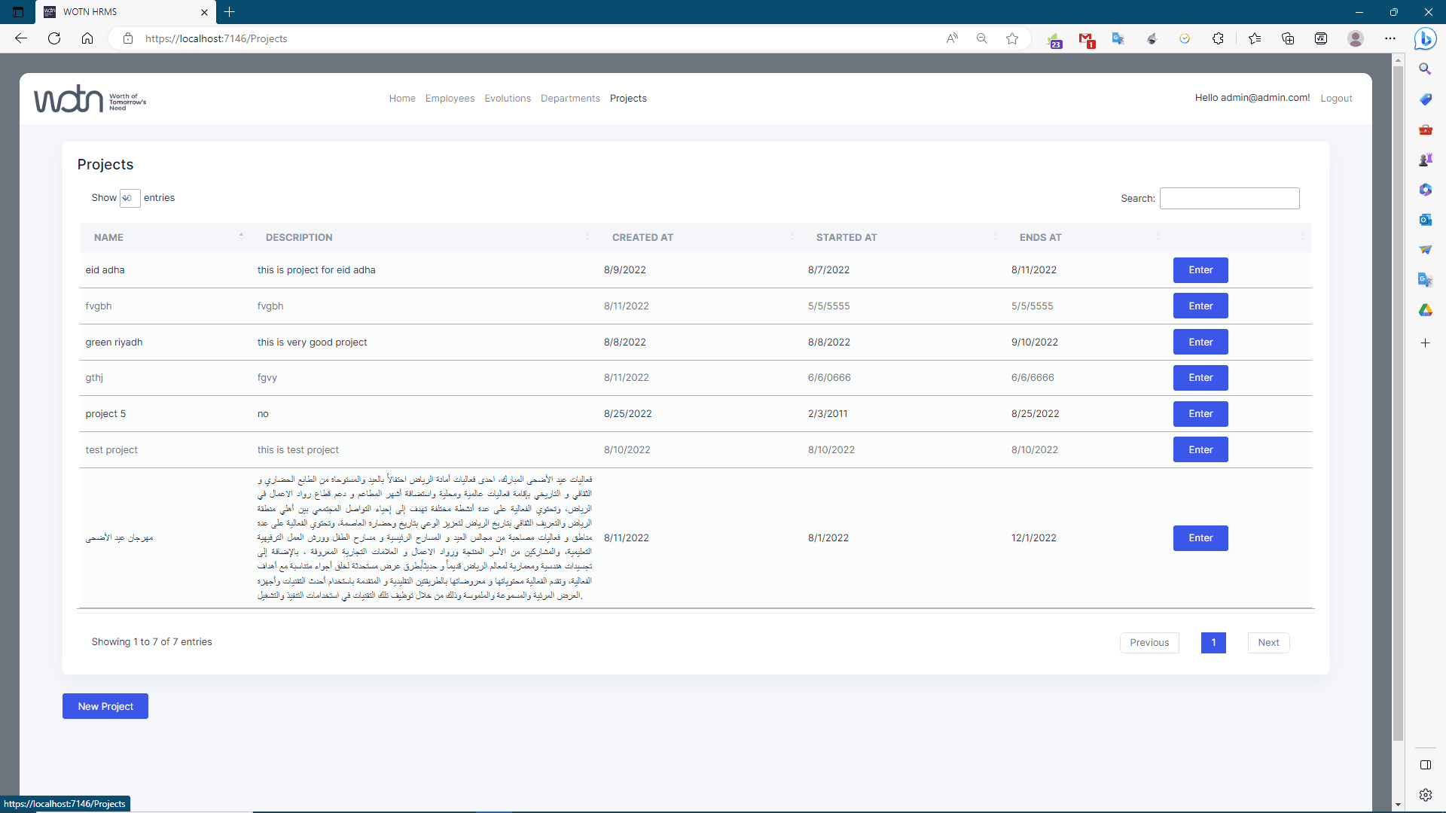Open the Employees nav item
1446x813 pixels.
[x=450, y=99]
